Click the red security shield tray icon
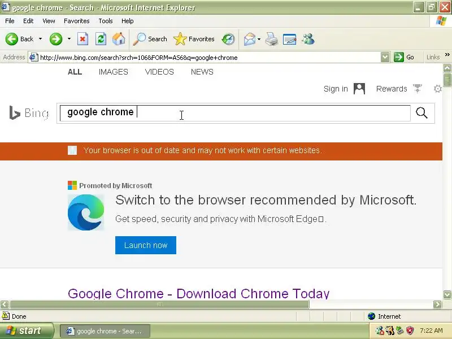This screenshot has height=339, width=452. tap(410, 331)
